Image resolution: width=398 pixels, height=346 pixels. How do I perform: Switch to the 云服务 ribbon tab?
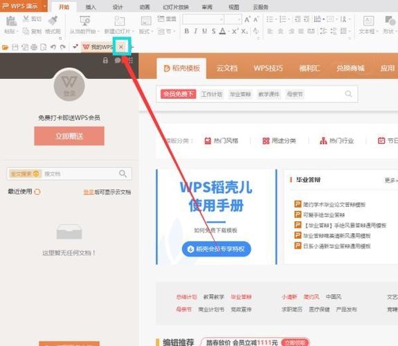pyautogui.click(x=260, y=7)
